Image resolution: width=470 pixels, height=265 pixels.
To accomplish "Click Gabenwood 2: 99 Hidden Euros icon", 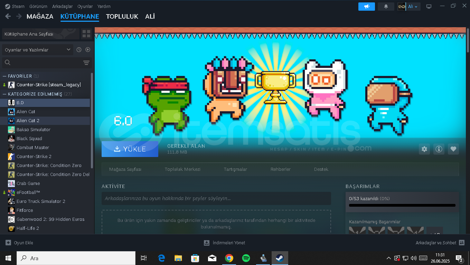I will pyautogui.click(x=11, y=219).
